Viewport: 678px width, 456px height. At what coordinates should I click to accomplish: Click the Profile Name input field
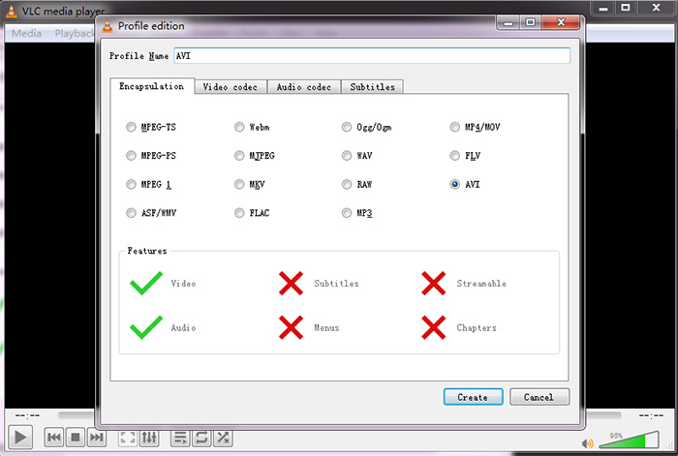point(372,56)
